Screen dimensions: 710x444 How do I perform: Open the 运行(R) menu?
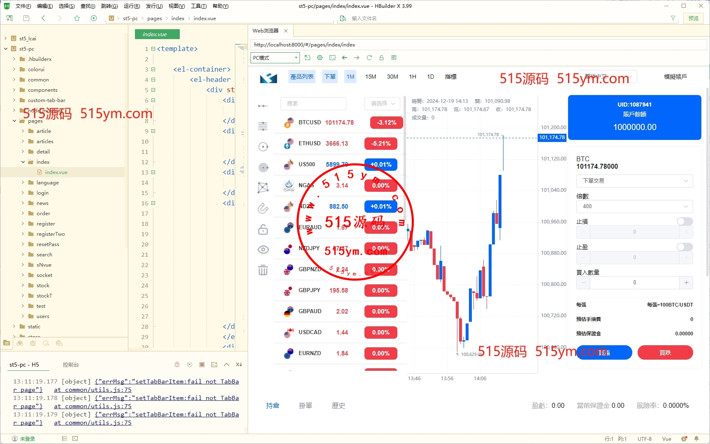click(x=132, y=6)
